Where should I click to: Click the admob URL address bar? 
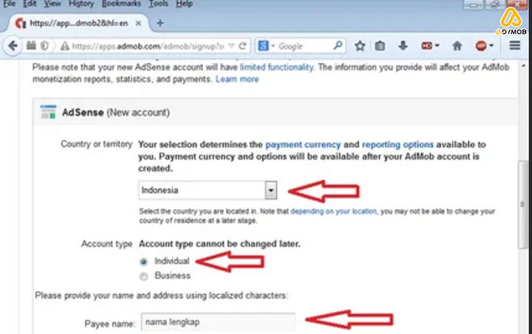(x=148, y=46)
